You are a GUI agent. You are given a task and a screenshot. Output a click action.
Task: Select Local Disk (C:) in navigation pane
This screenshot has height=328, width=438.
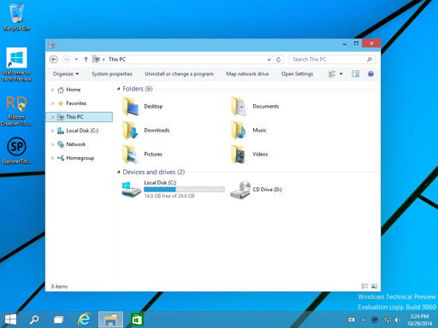(x=82, y=131)
